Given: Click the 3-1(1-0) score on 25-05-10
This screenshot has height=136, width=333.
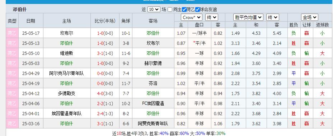Looking at the screenshot, I should click(105, 53).
